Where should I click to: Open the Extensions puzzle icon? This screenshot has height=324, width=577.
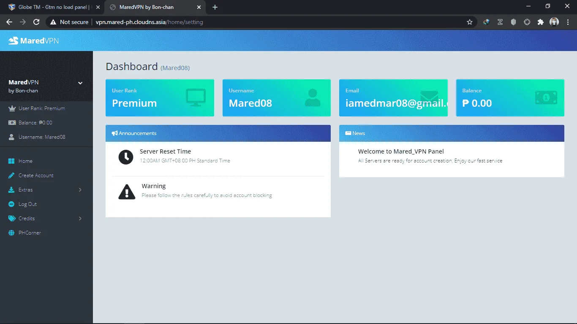[540, 22]
